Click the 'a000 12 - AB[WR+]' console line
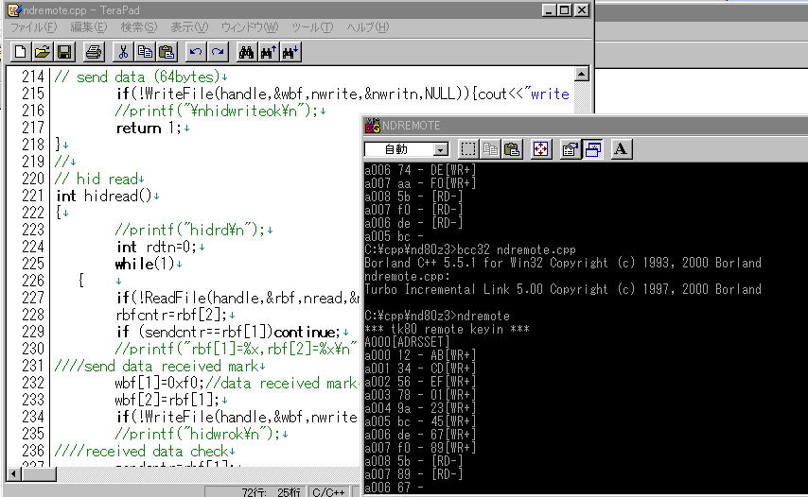Viewport: 808px width, 497px height. pos(420,355)
